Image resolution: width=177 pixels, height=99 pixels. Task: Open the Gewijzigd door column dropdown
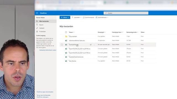tap(122, 32)
